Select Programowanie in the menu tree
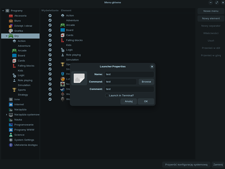This screenshot has height=169, width=225. (x=24, y=125)
